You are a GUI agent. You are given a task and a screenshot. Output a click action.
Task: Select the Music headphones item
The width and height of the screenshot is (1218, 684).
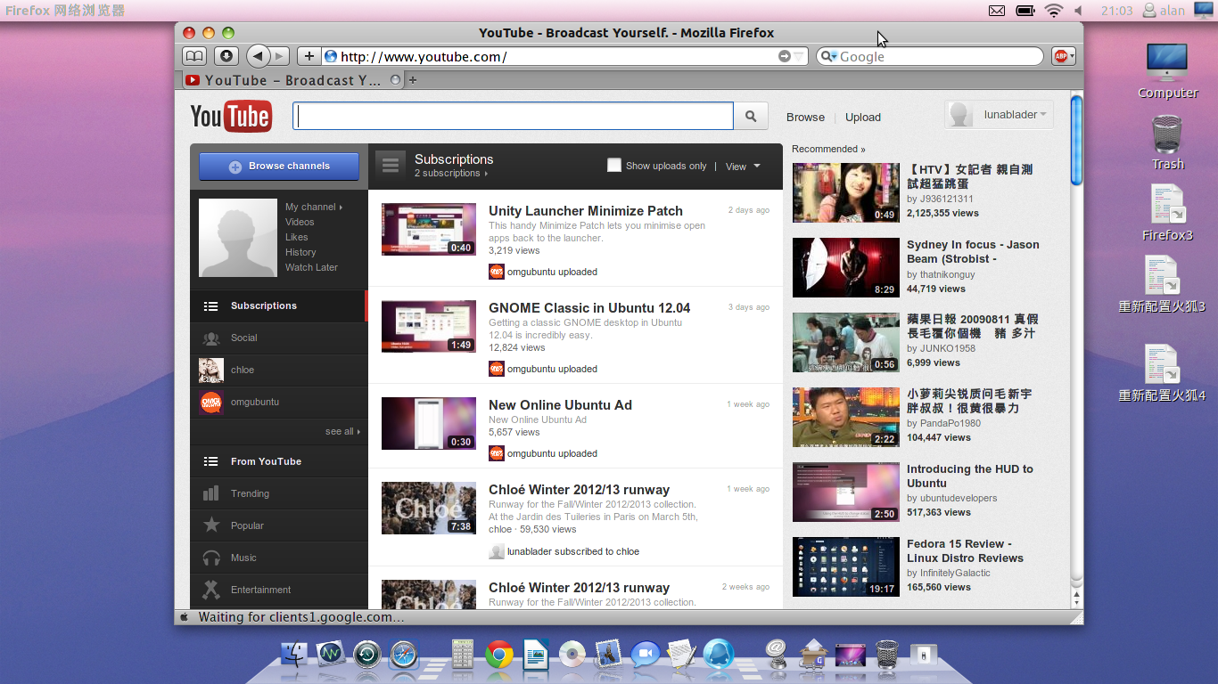coord(278,558)
